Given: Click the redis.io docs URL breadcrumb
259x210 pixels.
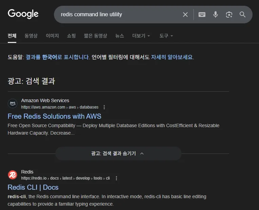Looking at the screenshot, I should [66, 178].
